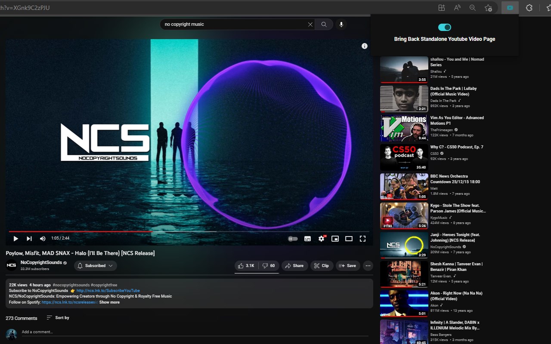Switch to miniplayer mode
The width and height of the screenshot is (551, 344).
click(x=335, y=239)
